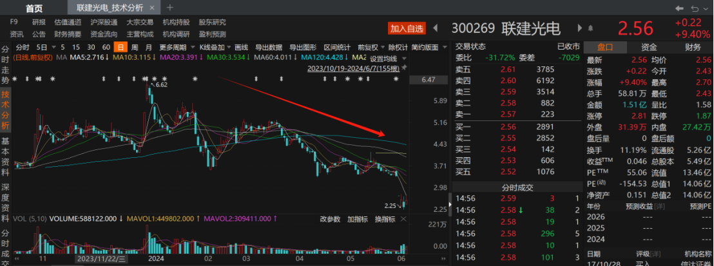Expand the dropdown arrow beside 5日
The image size is (714, 266).
pos(53,48)
